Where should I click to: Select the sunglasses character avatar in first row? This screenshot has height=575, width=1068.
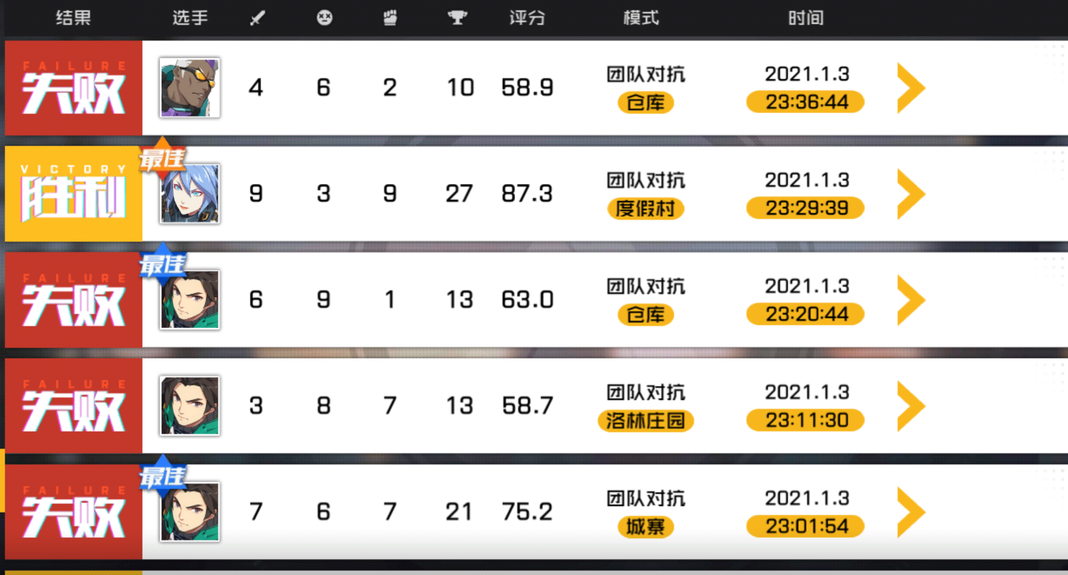click(x=190, y=88)
